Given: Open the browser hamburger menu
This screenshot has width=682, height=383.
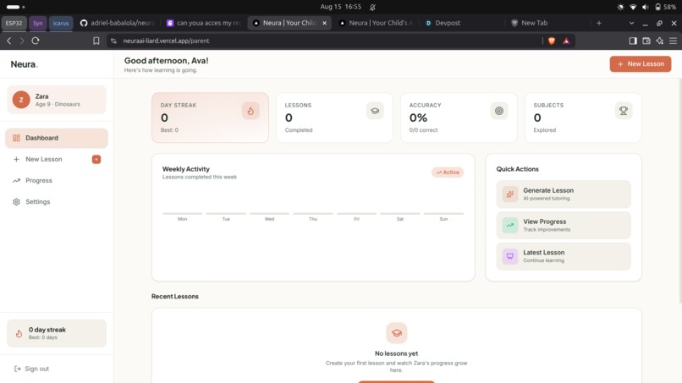Looking at the screenshot, I should [x=673, y=41].
